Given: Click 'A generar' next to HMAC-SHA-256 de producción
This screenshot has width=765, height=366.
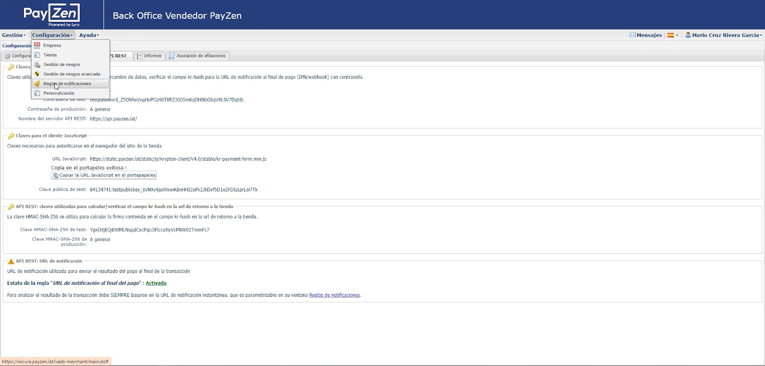Looking at the screenshot, I should click(x=100, y=239).
